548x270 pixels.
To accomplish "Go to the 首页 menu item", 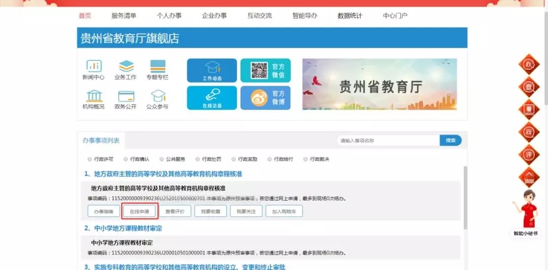I will 85,16.
